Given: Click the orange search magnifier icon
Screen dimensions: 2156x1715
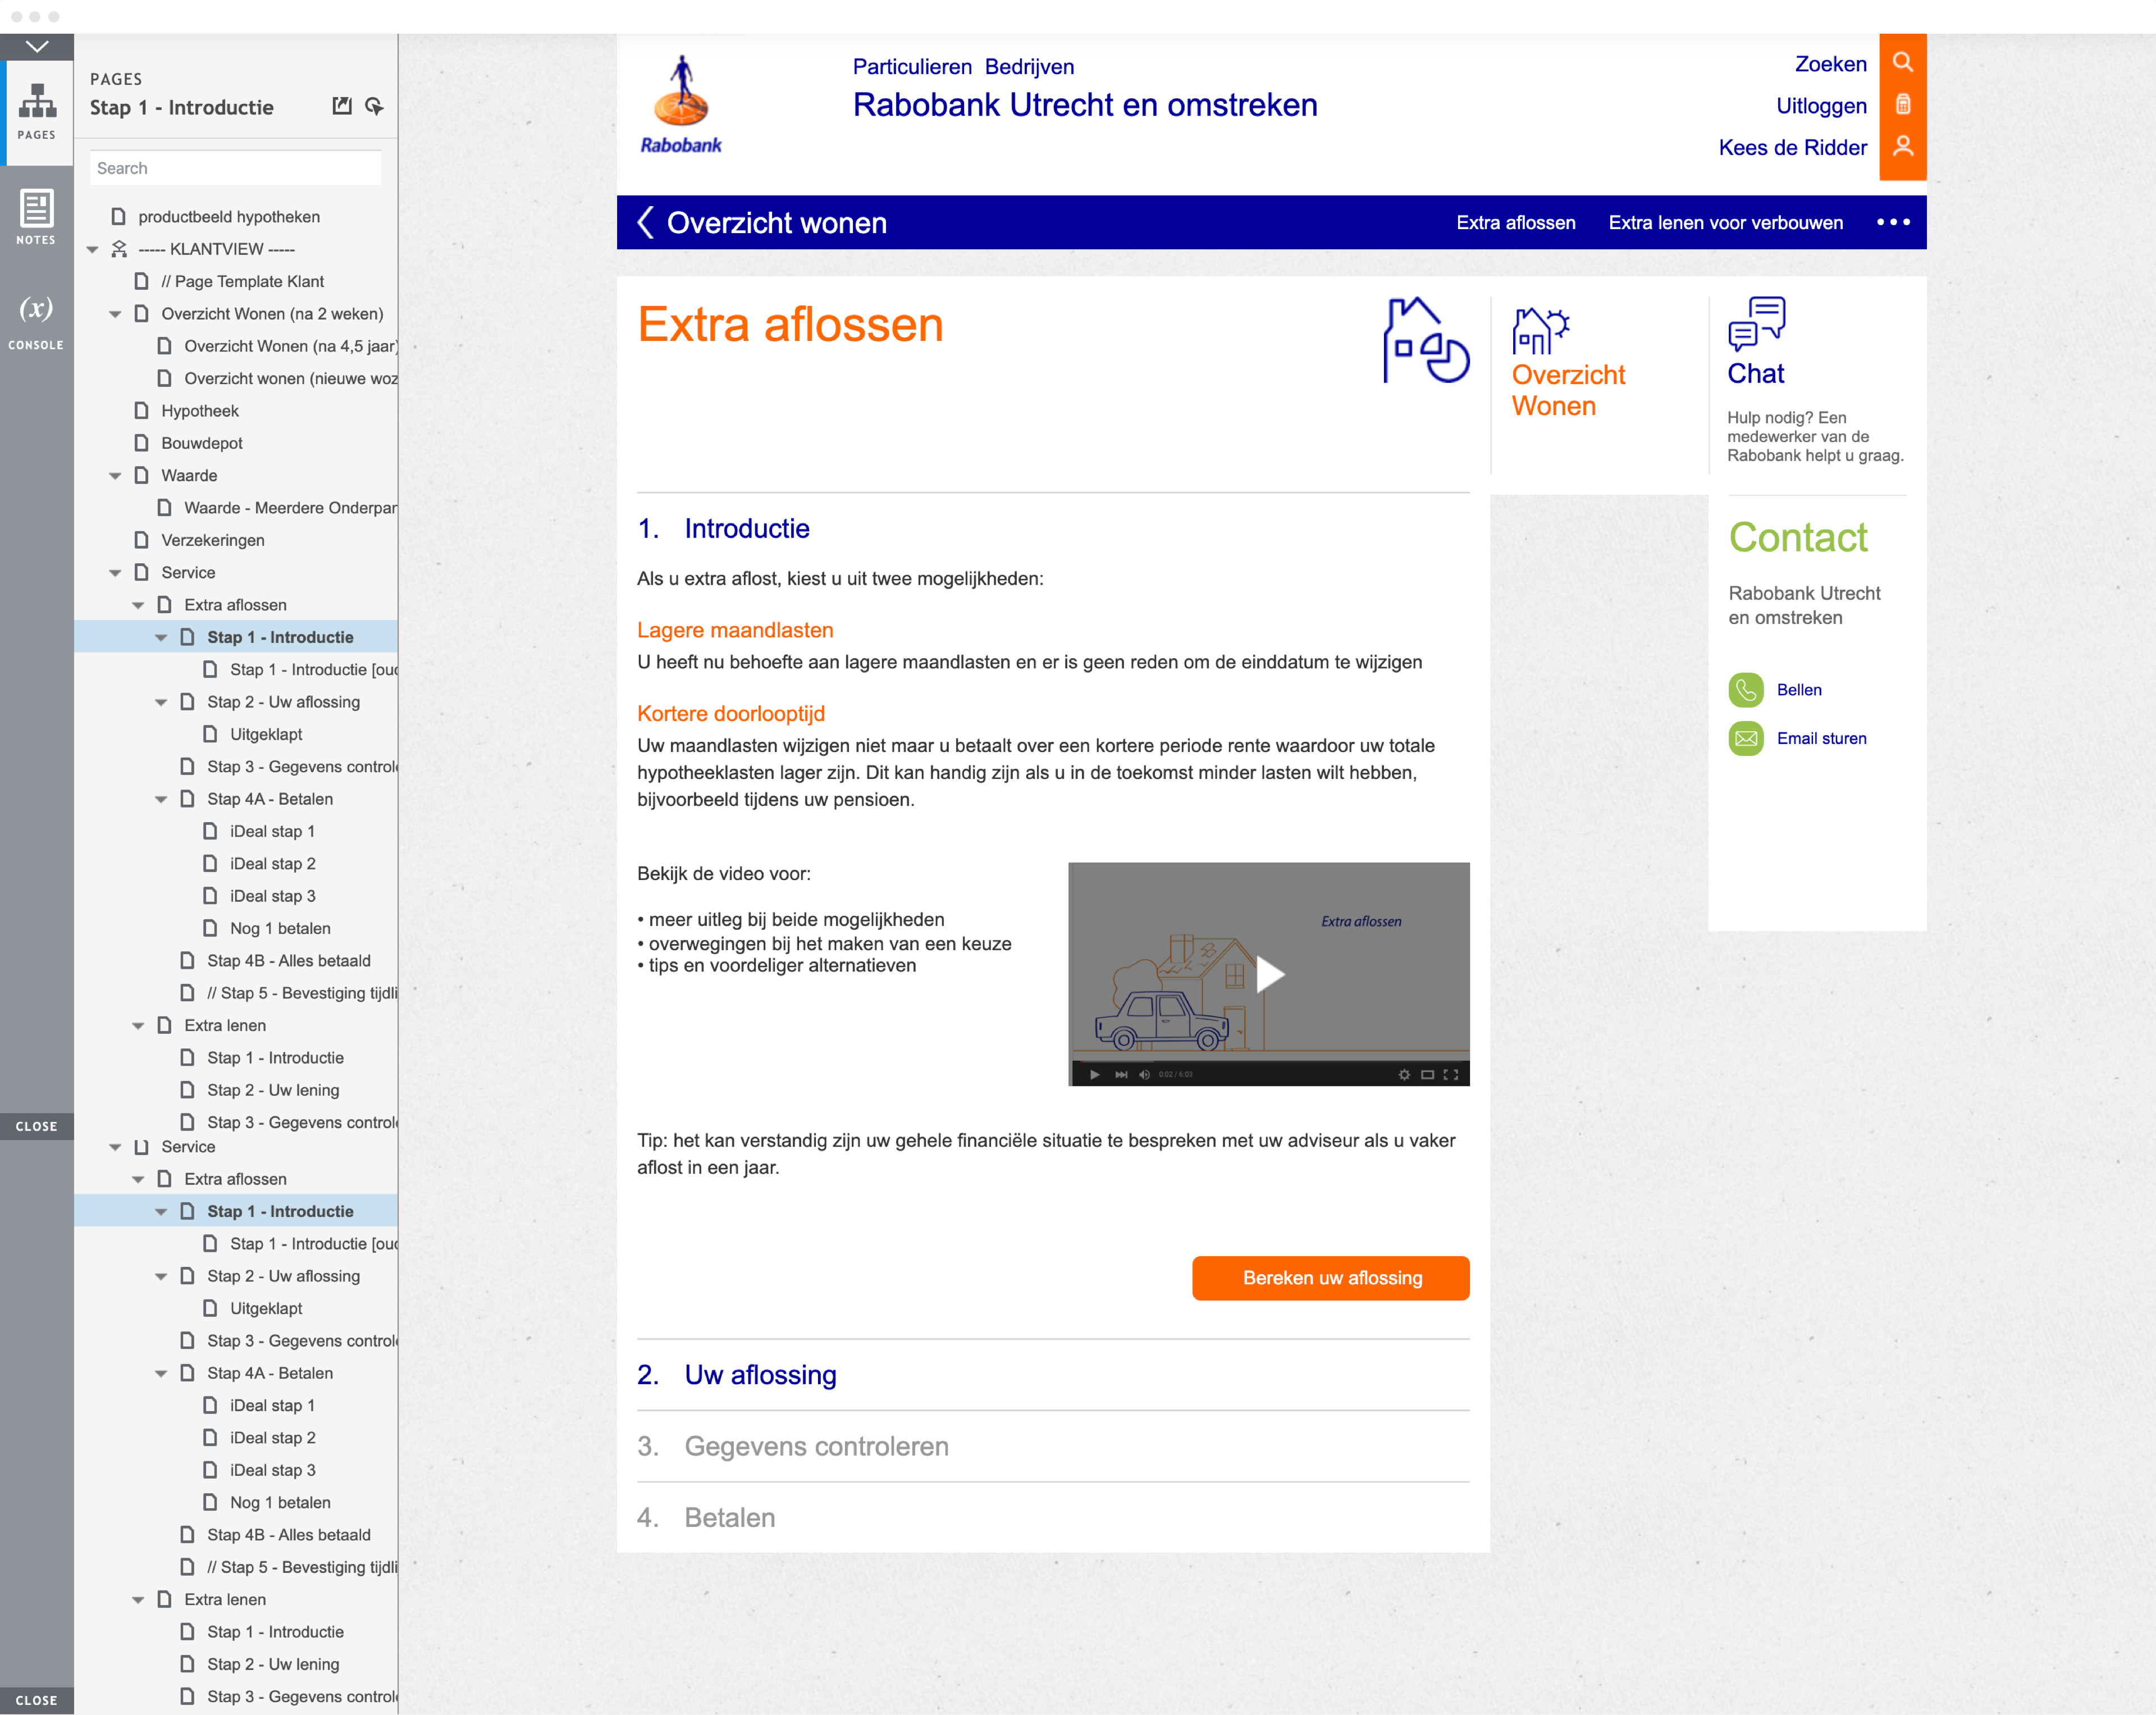Looking at the screenshot, I should (1902, 63).
